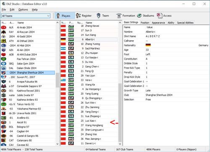Select player Luo Xiao
Viewport: 210px width, 152px height.
pos(89,121)
